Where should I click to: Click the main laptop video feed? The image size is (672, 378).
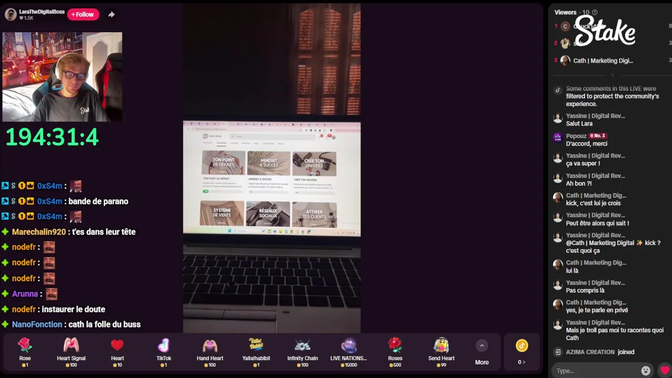[x=271, y=168]
